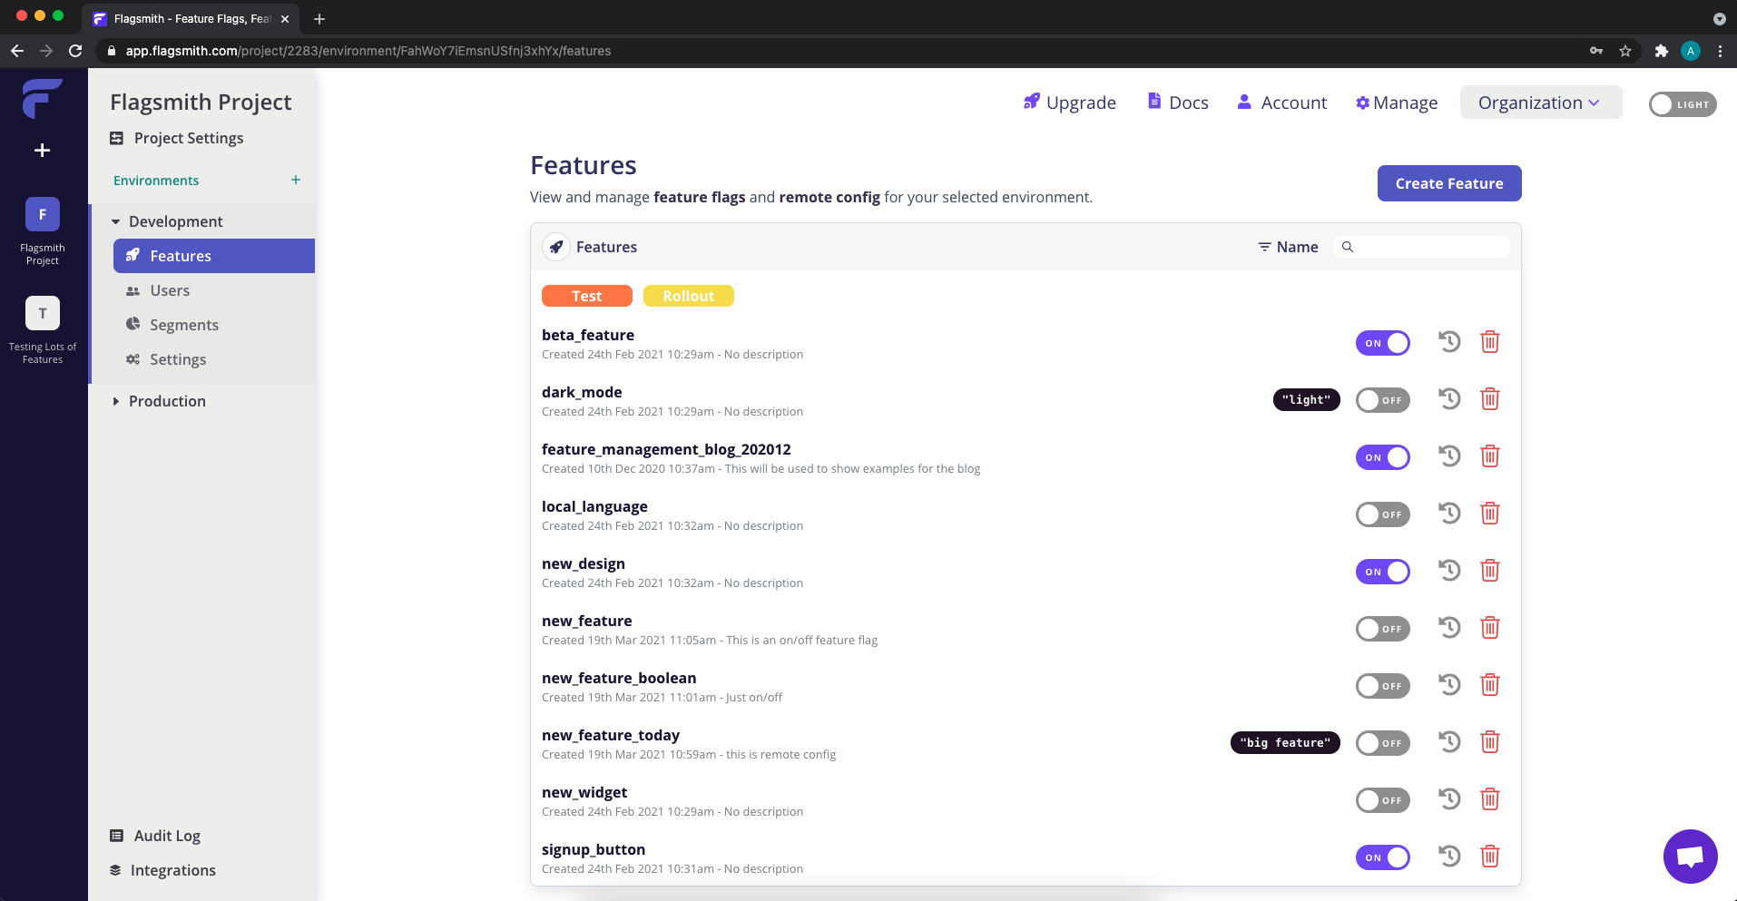This screenshot has height=901, width=1737.
Task: Open the Features sidebar item
Action: point(214,256)
